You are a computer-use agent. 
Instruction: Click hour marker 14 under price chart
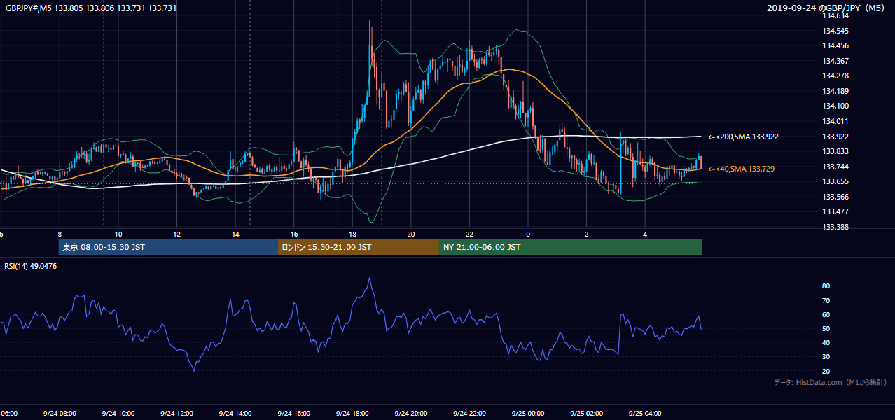(x=235, y=234)
